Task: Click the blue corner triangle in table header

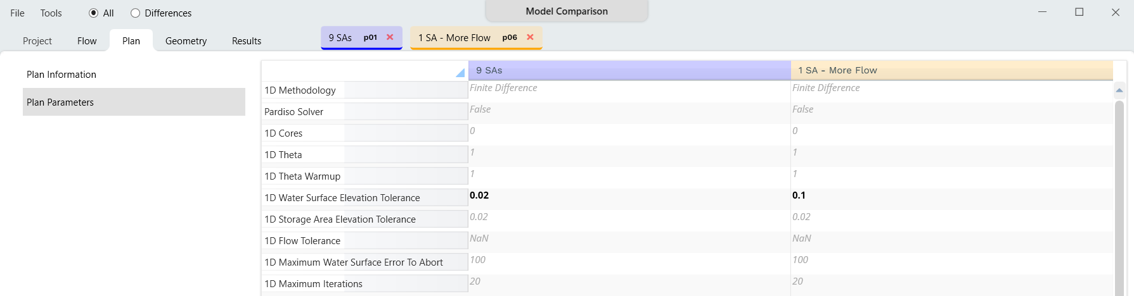Action: 460,73
